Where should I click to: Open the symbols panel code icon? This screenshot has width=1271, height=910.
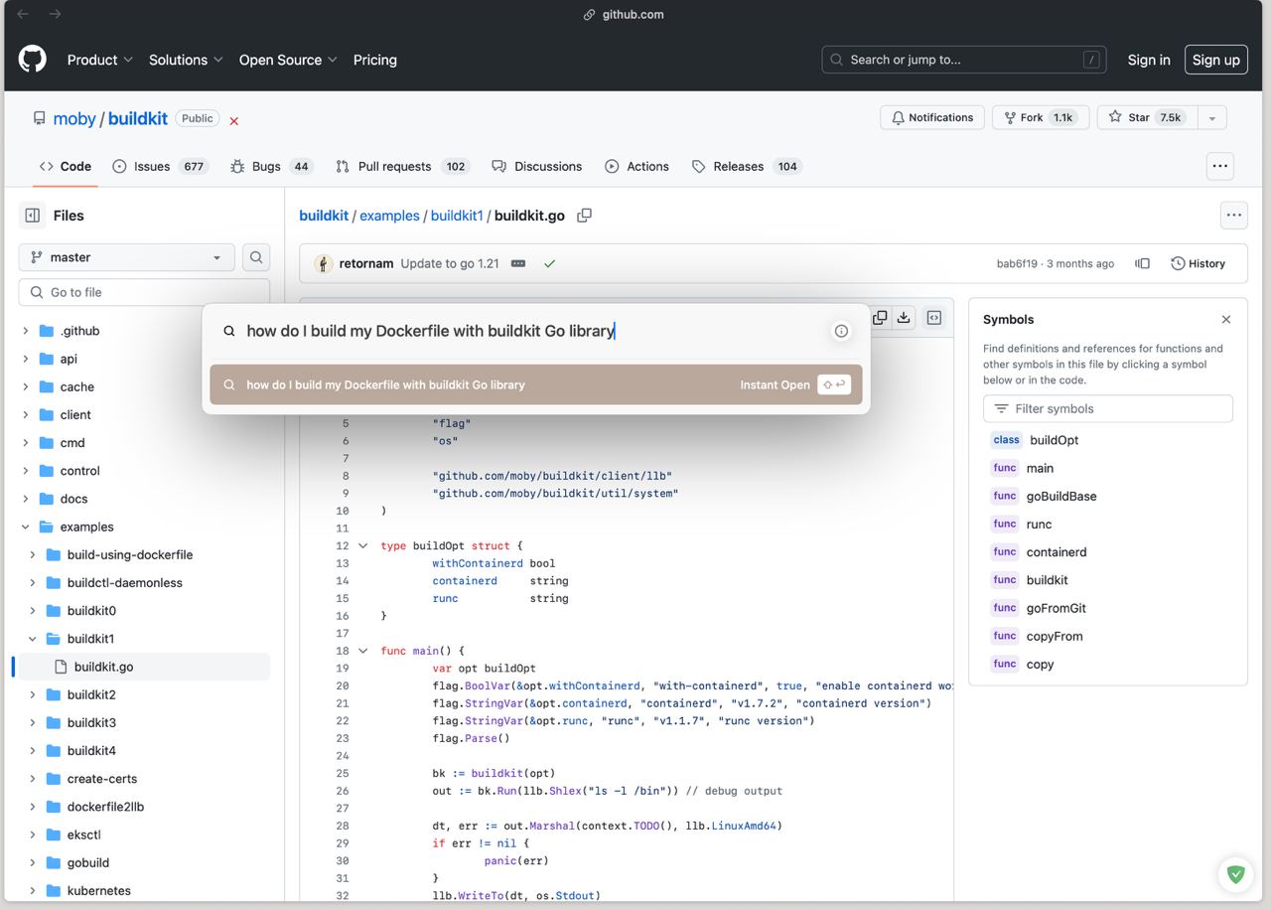pyautogui.click(x=934, y=318)
